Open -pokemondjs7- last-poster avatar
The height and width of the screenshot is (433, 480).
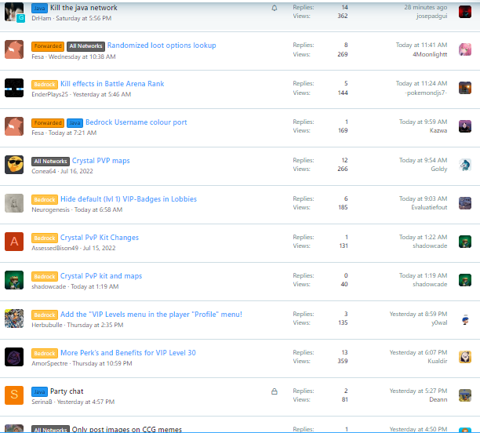coord(464,88)
